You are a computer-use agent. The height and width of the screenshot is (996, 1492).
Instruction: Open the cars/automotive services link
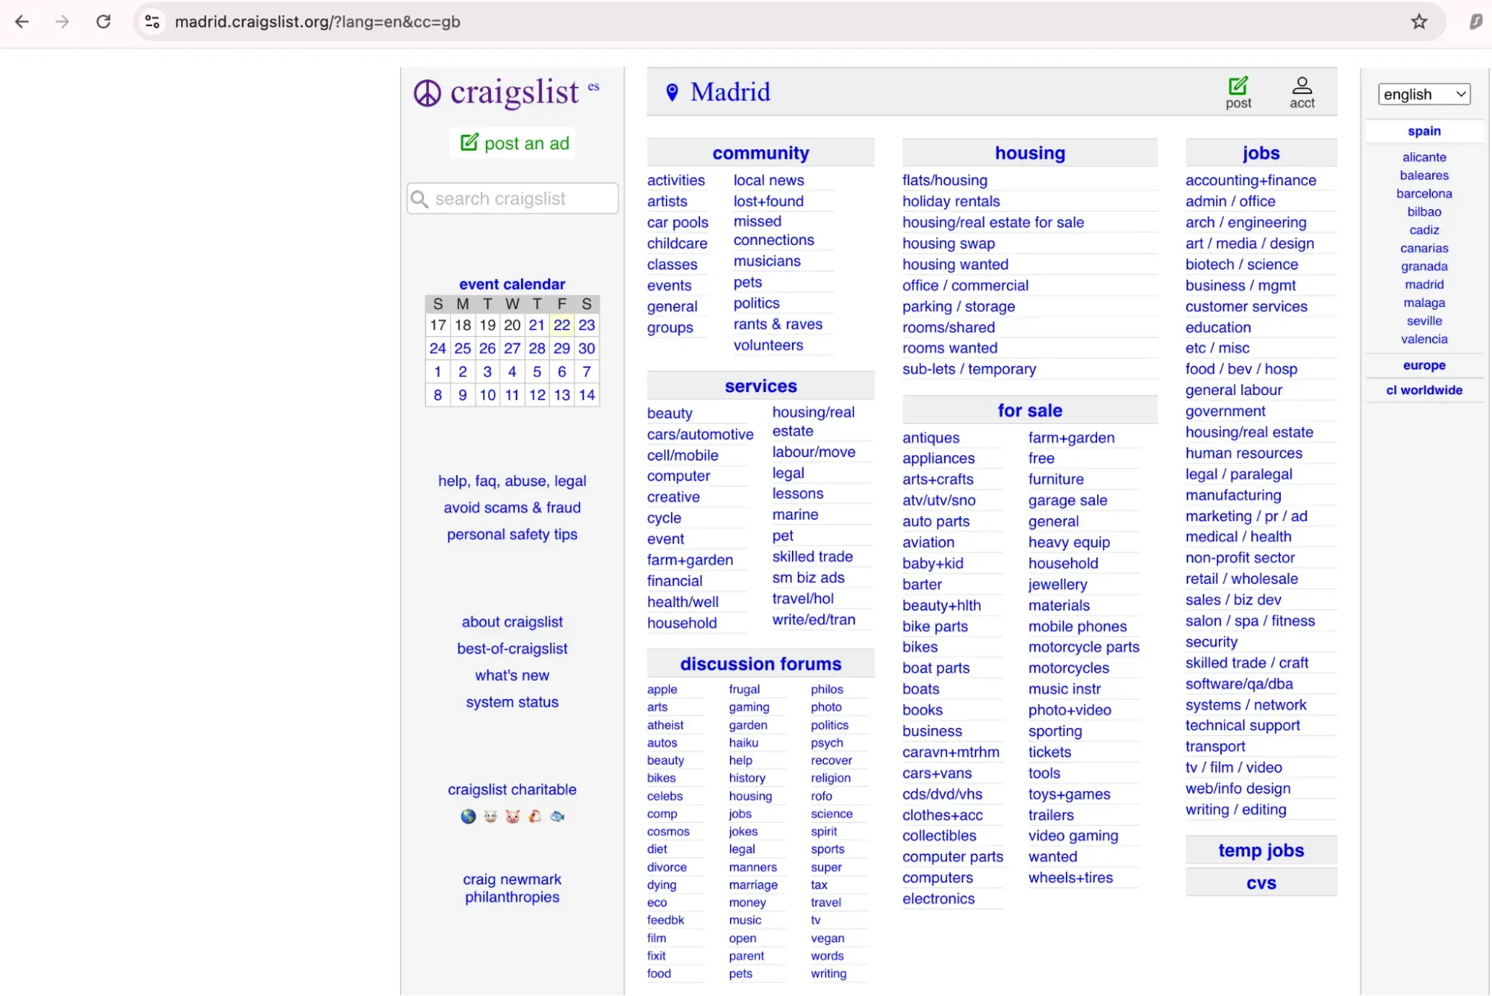700,434
